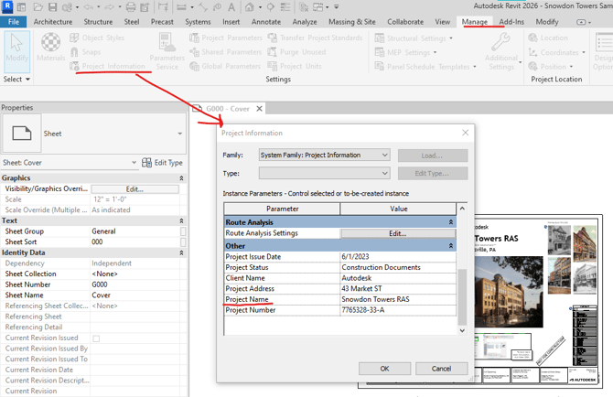Toggle Current Revision Issued checkbox
613x397 pixels.
click(x=96, y=338)
